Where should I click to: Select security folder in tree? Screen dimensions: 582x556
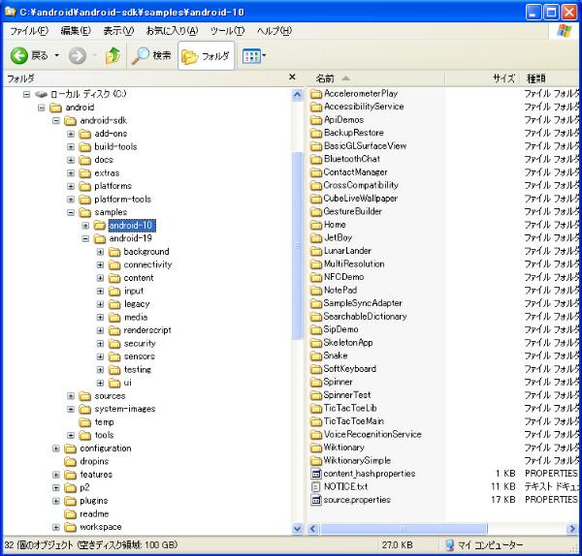(140, 344)
